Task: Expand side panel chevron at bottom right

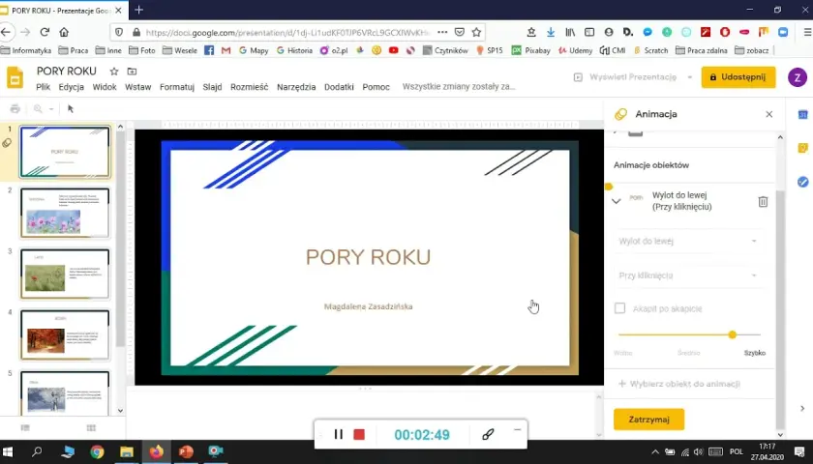Action: 802,409
